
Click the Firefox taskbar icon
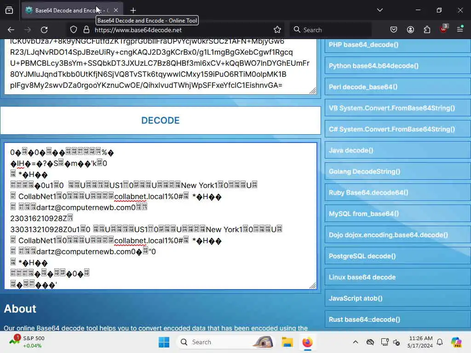307,342
